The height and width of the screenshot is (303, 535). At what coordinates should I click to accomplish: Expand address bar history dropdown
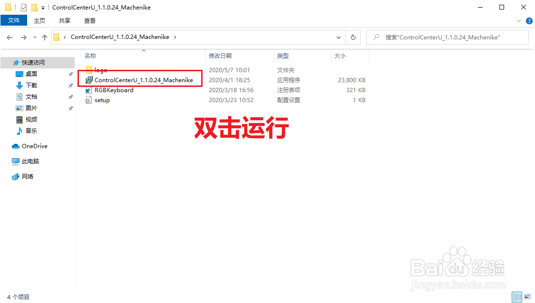point(339,37)
